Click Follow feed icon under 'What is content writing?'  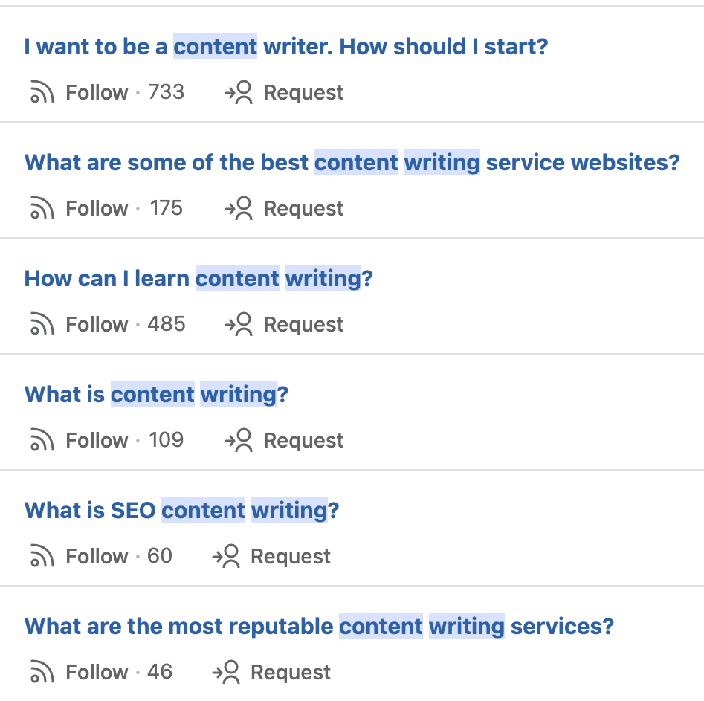(42, 441)
